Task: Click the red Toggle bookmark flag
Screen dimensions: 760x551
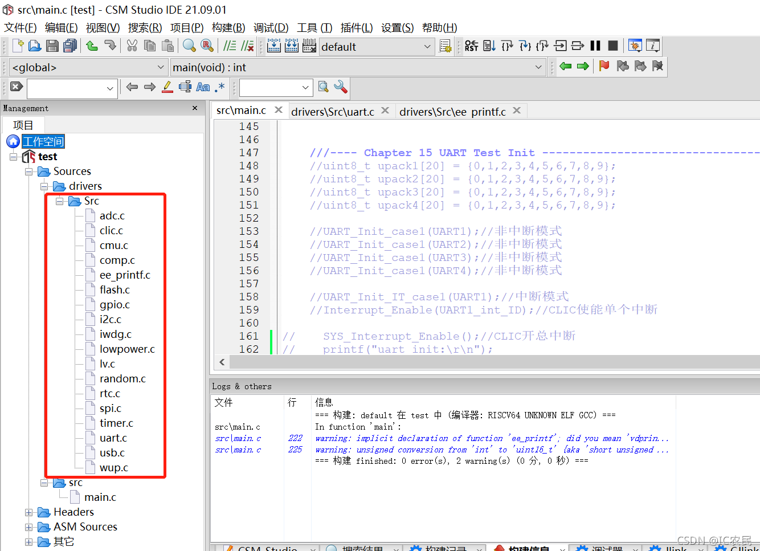Action: (x=604, y=67)
